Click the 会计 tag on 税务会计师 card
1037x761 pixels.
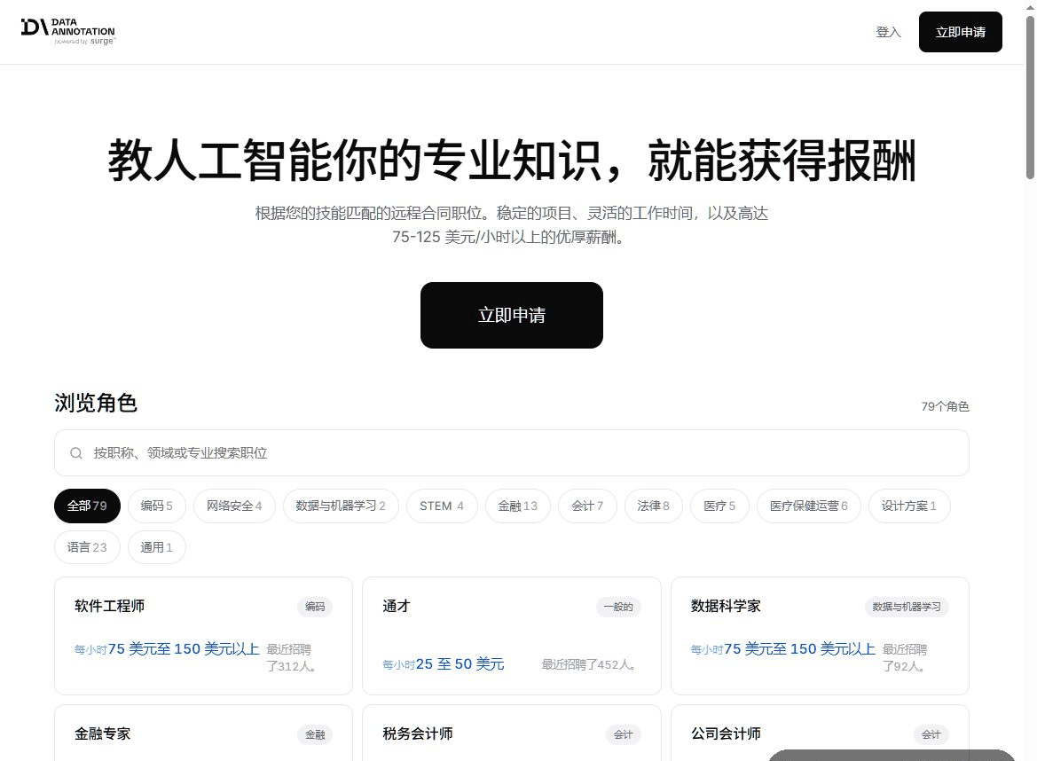623,734
